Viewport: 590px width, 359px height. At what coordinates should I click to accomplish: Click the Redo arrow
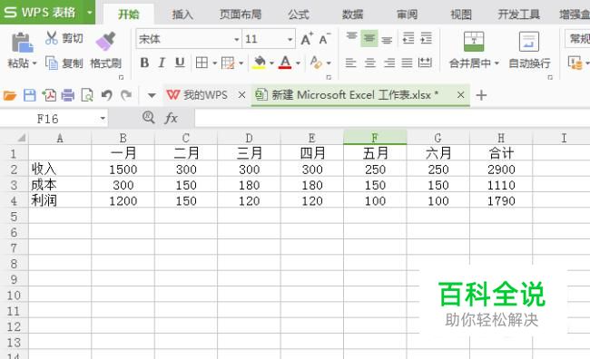pyautogui.click(x=126, y=95)
